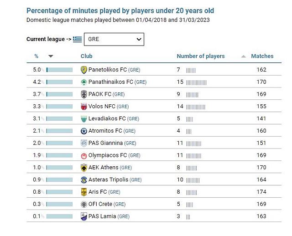Sort descending using the arrow beside %
292x236 pixels.
51,56
